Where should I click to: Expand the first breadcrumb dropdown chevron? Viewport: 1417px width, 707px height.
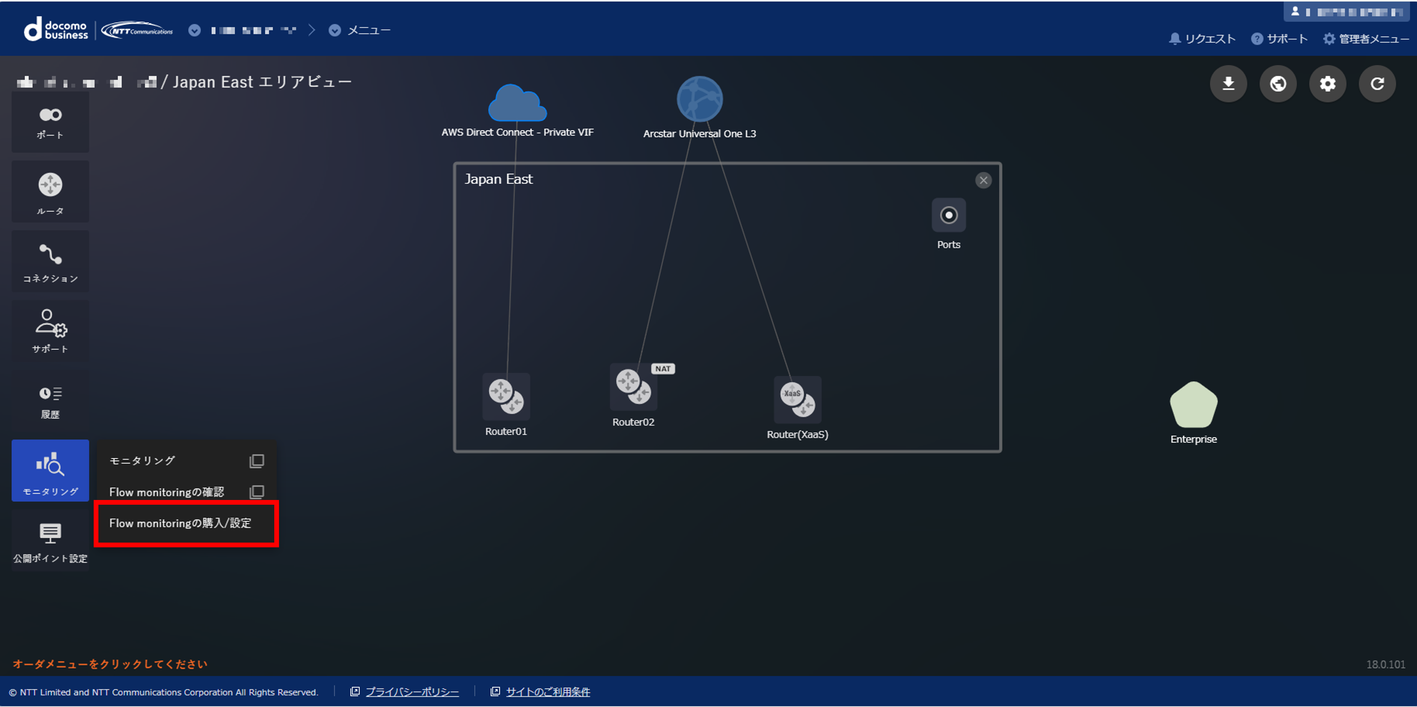tap(194, 30)
